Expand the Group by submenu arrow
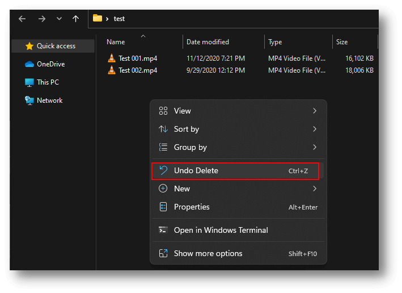Image resolution: width=402 pixels, height=293 pixels. coord(315,148)
